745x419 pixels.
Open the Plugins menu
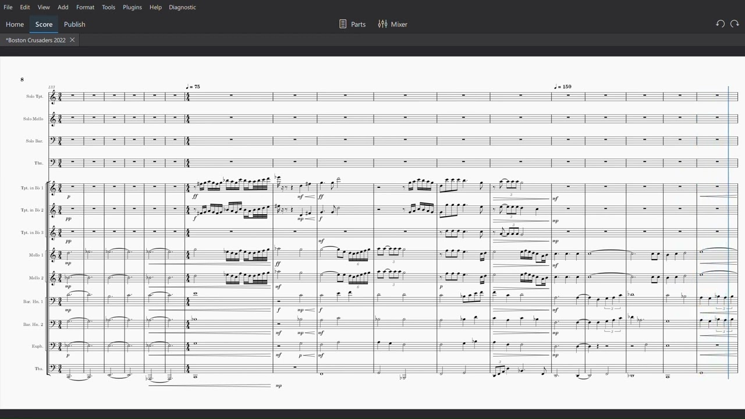pos(132,7)
